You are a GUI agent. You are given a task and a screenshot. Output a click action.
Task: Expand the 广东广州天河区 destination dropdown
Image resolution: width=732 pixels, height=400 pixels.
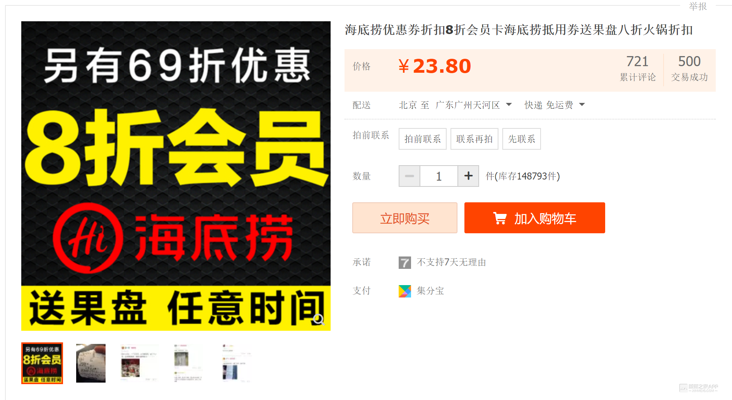474,105
